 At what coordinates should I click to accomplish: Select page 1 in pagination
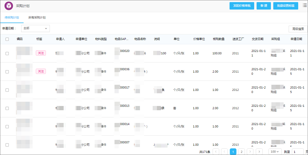(233, 152)
